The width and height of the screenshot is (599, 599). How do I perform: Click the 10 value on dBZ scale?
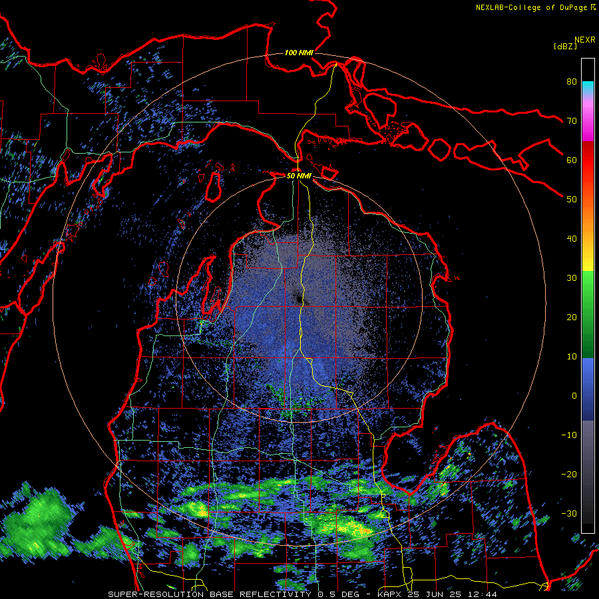[572, 357]
